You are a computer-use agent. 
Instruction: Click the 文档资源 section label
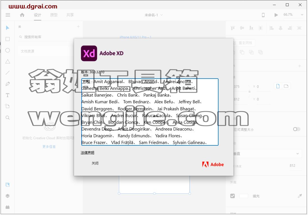coord(27,51)
